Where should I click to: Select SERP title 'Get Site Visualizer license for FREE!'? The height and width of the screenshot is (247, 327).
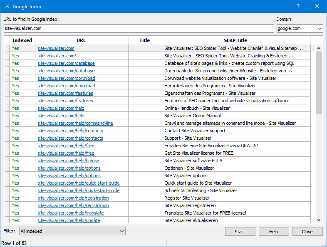(x=199, y=153)
